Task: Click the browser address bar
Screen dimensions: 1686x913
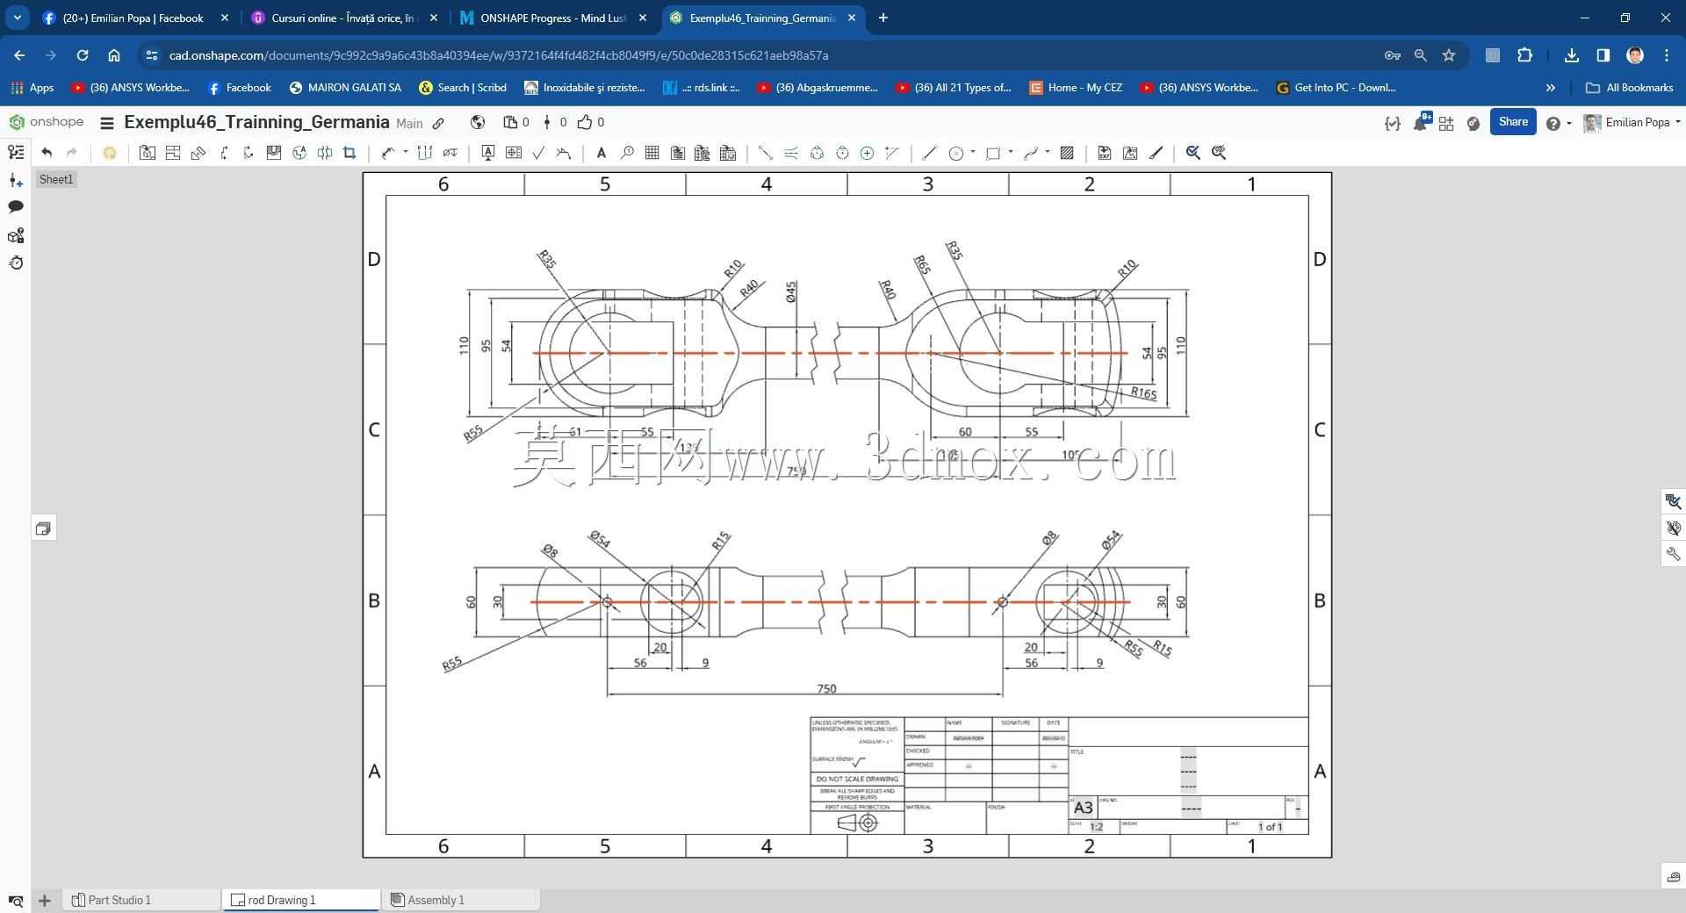Action: coord(764,55)
